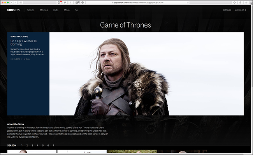The width and height of the screenshot is (253, 155).
Task: Click extension icon with red badge
Action: (59, 3)
